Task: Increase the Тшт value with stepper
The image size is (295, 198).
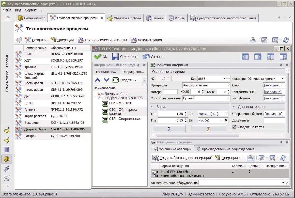Action: click(185, 113)
